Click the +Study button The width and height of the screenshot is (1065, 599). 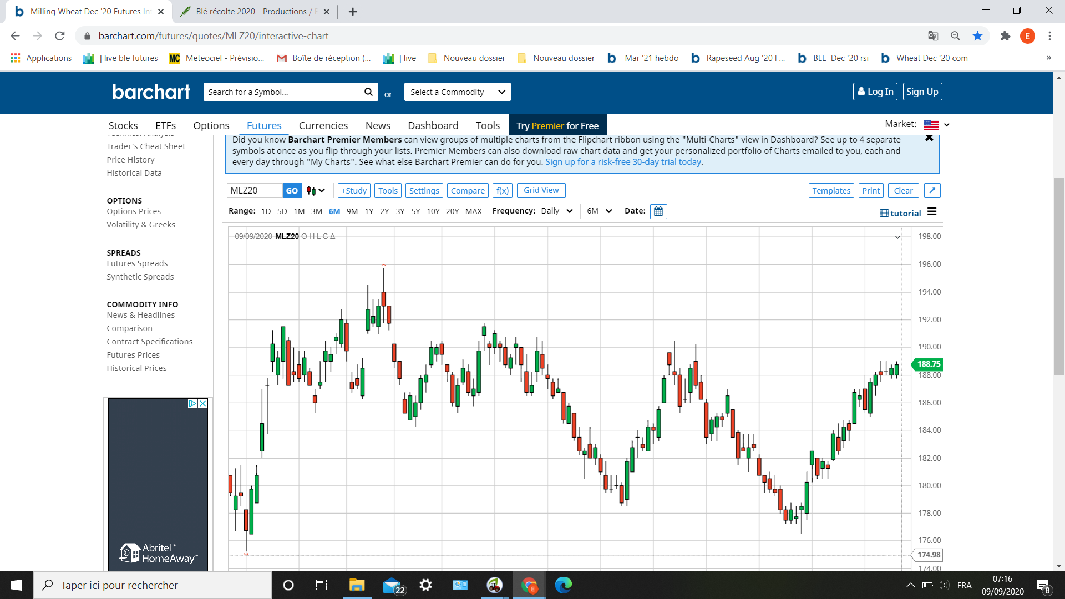click(x=354, y=191)
